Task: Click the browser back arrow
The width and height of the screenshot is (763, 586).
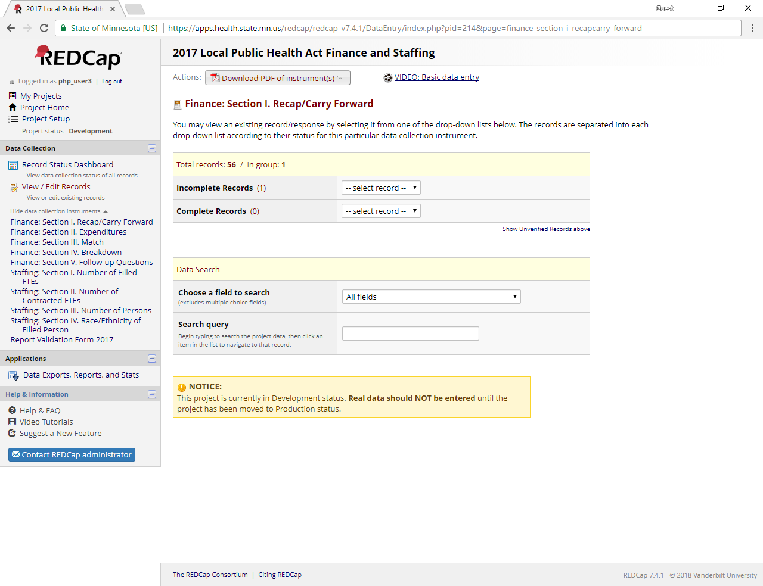Action: (x=11, y=28)
